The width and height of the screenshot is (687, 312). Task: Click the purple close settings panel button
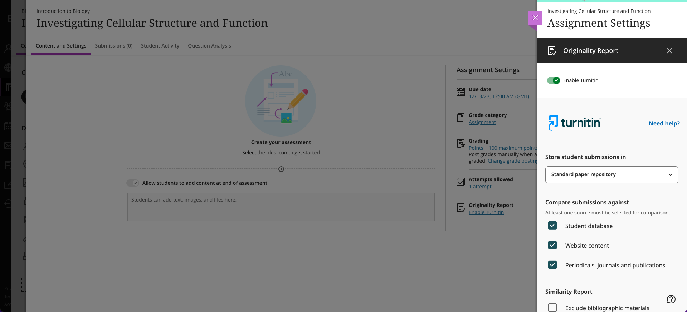535,18
